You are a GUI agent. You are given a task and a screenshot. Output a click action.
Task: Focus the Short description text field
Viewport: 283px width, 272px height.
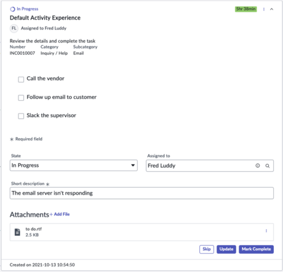click(x=141, y=193)
